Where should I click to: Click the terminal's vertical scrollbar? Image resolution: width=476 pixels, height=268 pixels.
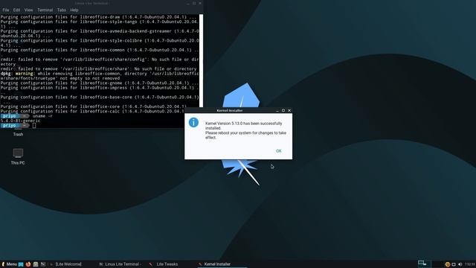point(201,61)
